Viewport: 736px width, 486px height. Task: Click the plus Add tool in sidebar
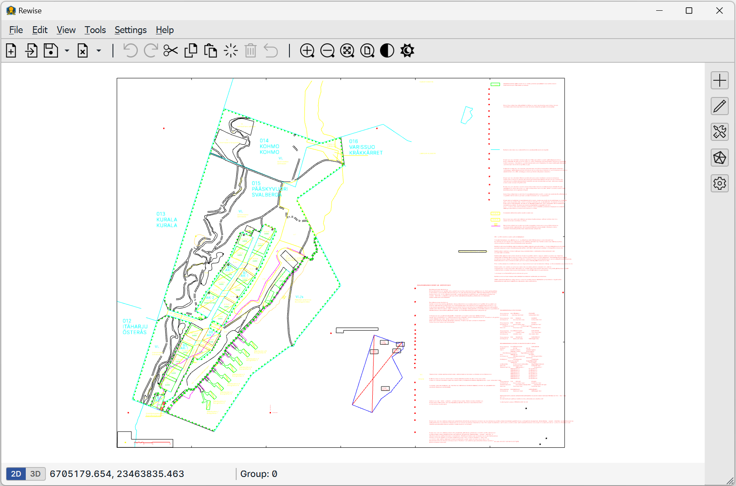point(720,80)
